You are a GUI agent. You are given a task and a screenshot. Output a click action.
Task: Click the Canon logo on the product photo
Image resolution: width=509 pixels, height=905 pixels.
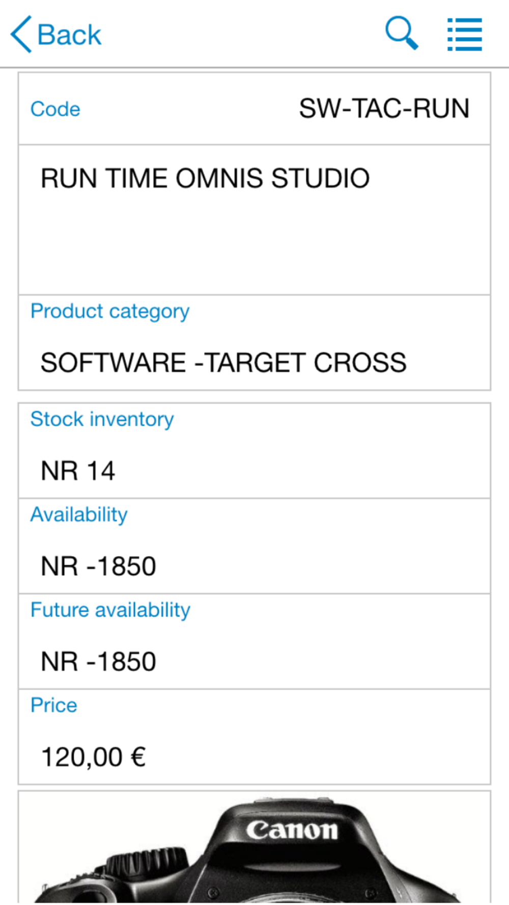[x=292, y=831]
